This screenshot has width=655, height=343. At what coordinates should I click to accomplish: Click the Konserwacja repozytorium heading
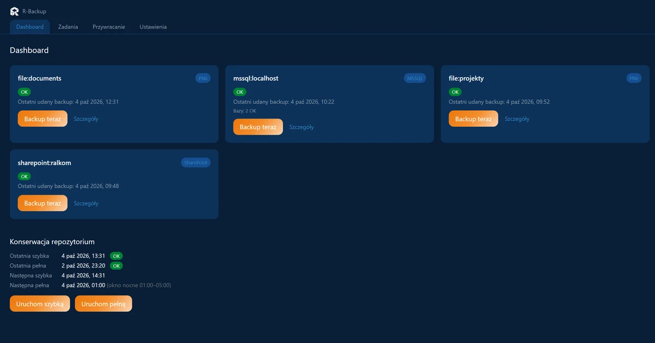pos(52,241)
